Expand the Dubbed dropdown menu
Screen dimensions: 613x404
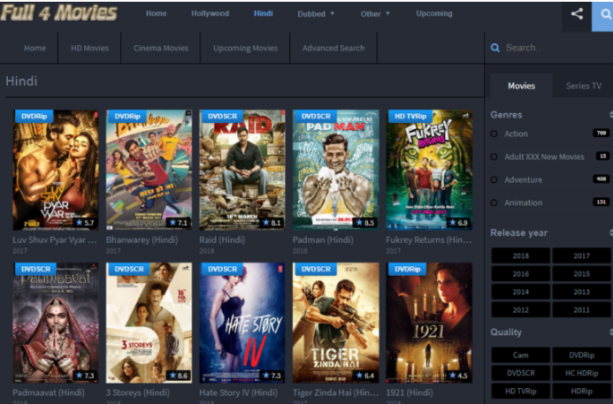(x=316, y=14)
